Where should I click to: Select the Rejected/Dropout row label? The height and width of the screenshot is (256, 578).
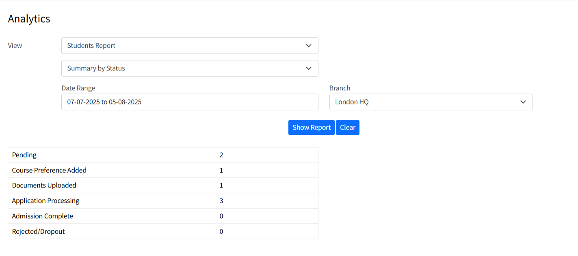(39, 232)
